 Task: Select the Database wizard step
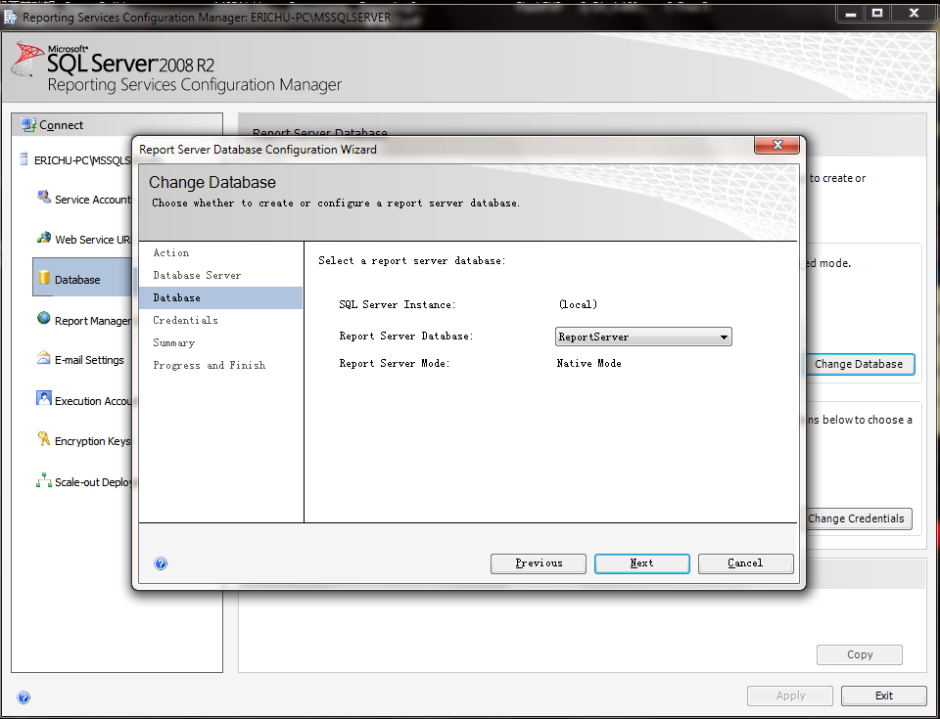pos(220,297)
